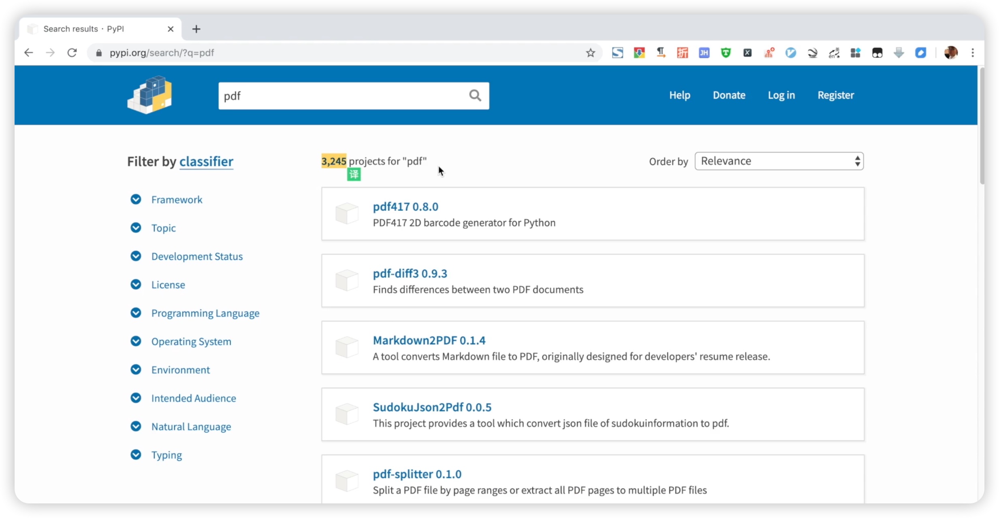Click the dark X extension icon
This screenshot has height=518, width=999.
point(747,53)
